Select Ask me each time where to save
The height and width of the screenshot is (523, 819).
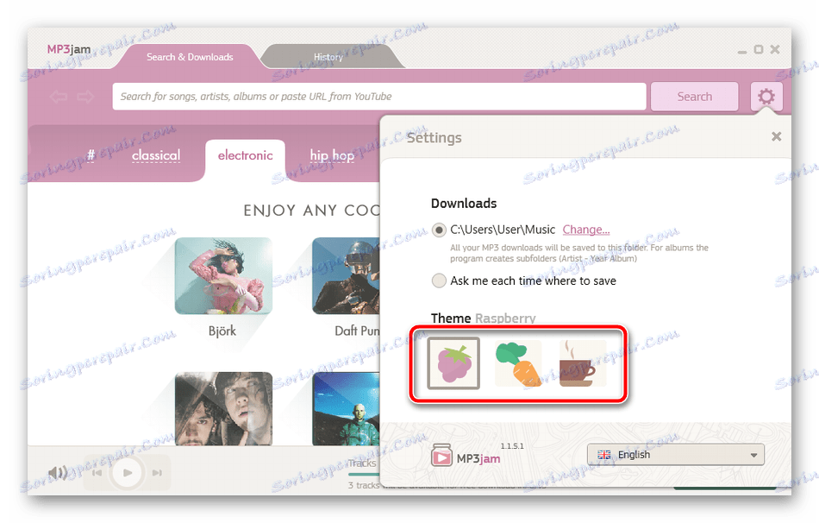439,280
